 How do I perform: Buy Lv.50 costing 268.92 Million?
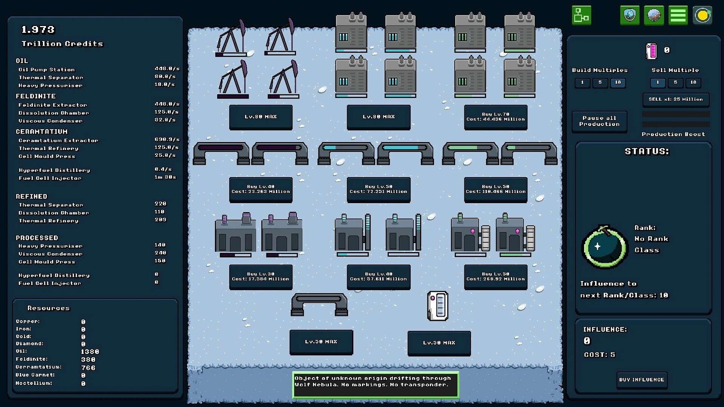(x=496, y=277)
